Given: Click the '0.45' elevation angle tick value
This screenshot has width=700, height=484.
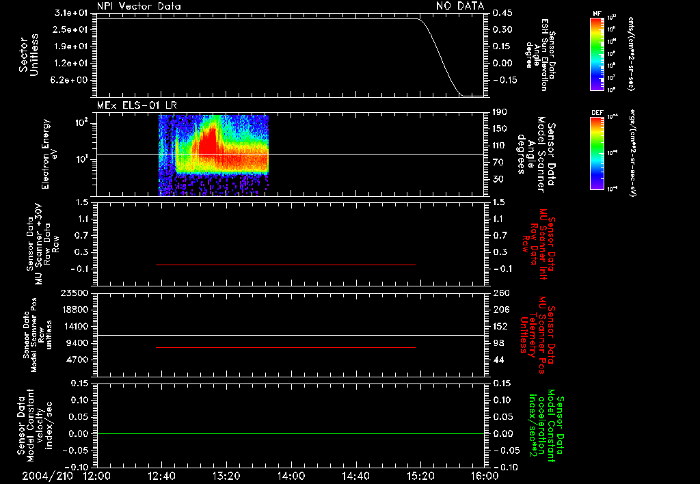Looking at the screenshot, I should click(x=502, y=13).
